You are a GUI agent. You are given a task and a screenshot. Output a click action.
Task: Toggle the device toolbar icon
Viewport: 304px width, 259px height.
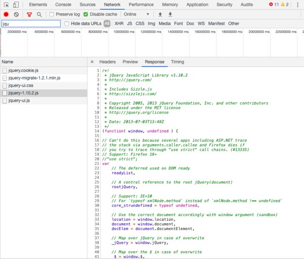pos(16,5)
